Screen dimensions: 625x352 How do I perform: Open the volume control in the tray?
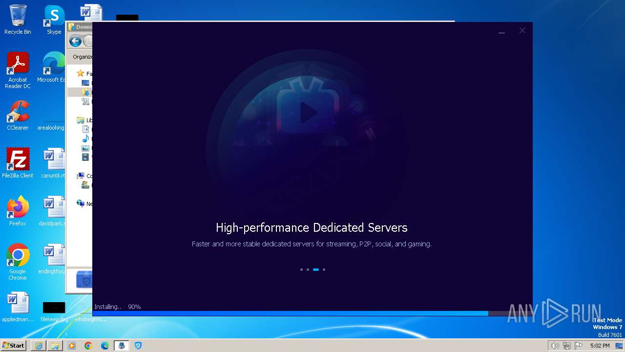coord(555,346)
